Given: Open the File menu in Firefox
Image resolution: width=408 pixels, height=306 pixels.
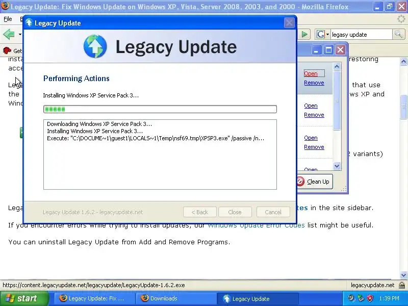Looking at the screenshot, I should (8, 19).
